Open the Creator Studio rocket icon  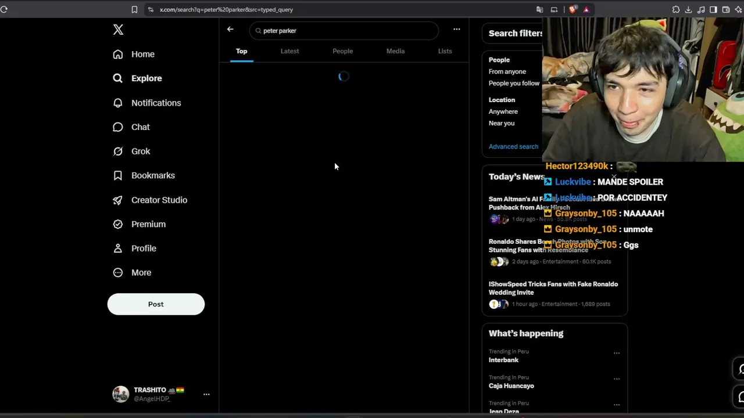pos(118,200)
